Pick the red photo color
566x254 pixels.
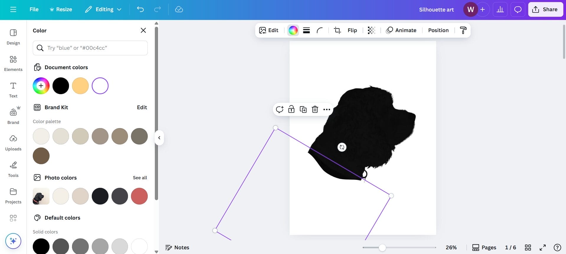139,196
